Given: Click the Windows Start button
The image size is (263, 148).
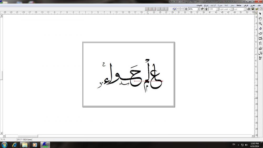Looking at the screenshot, I should [x=4, y=145].
